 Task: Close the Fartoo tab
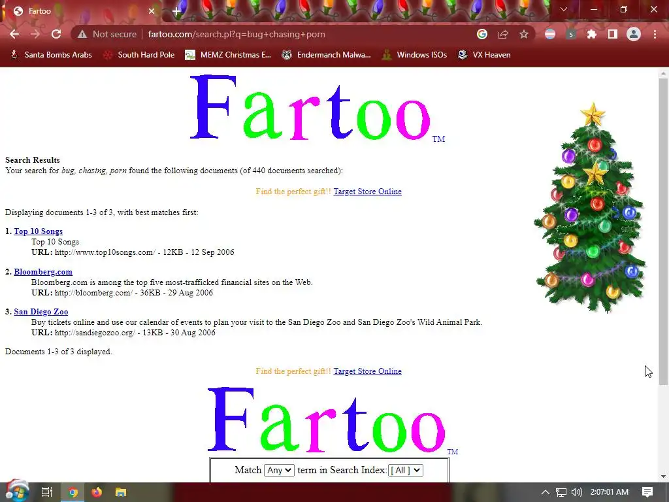point(152,11)
